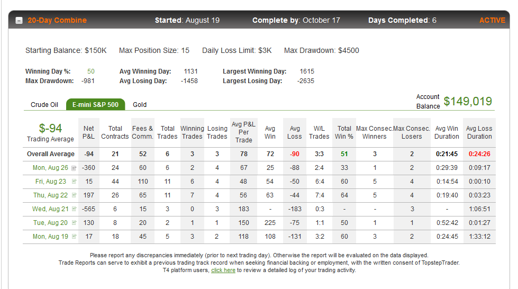This screenshot has width=518, height=289.
Task: Open the Fri, Aug 23 daily report link
Action: pyautogui.click(x=51, y=182)
